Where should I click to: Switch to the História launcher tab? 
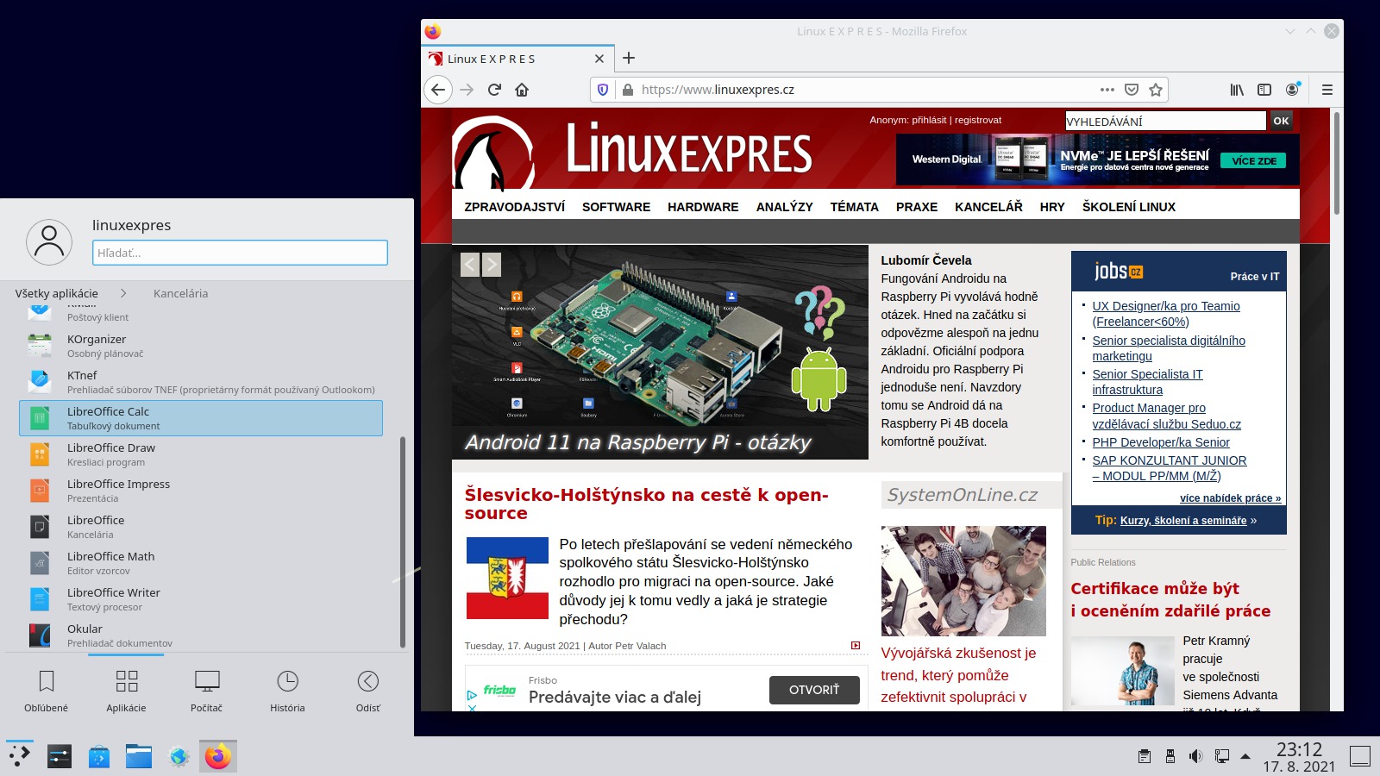coord(287,691)
